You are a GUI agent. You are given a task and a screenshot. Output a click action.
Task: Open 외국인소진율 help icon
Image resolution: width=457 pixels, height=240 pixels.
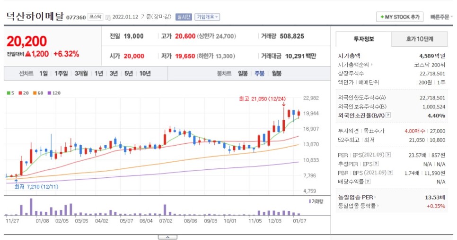(x=388, y=115)
